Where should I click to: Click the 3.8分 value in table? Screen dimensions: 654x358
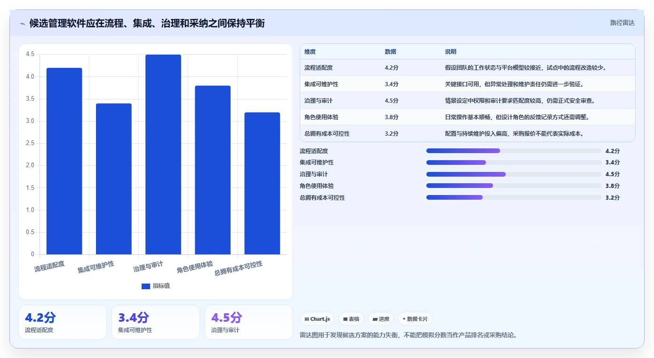tap(391, 117)
